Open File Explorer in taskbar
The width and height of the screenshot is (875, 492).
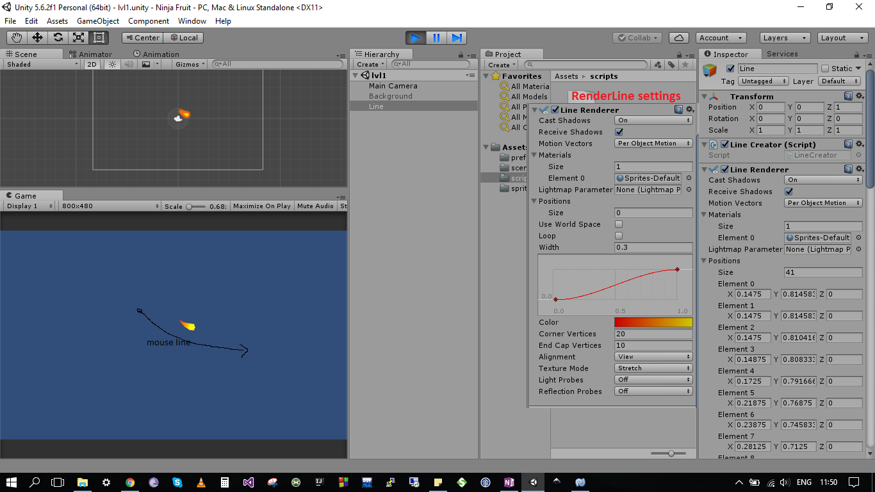coord(82,482)
